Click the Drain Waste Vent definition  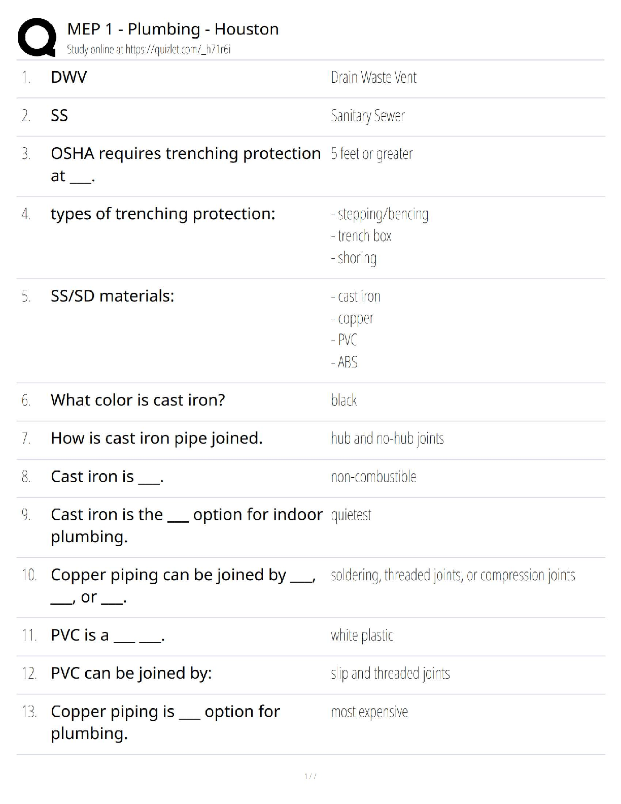373,77
